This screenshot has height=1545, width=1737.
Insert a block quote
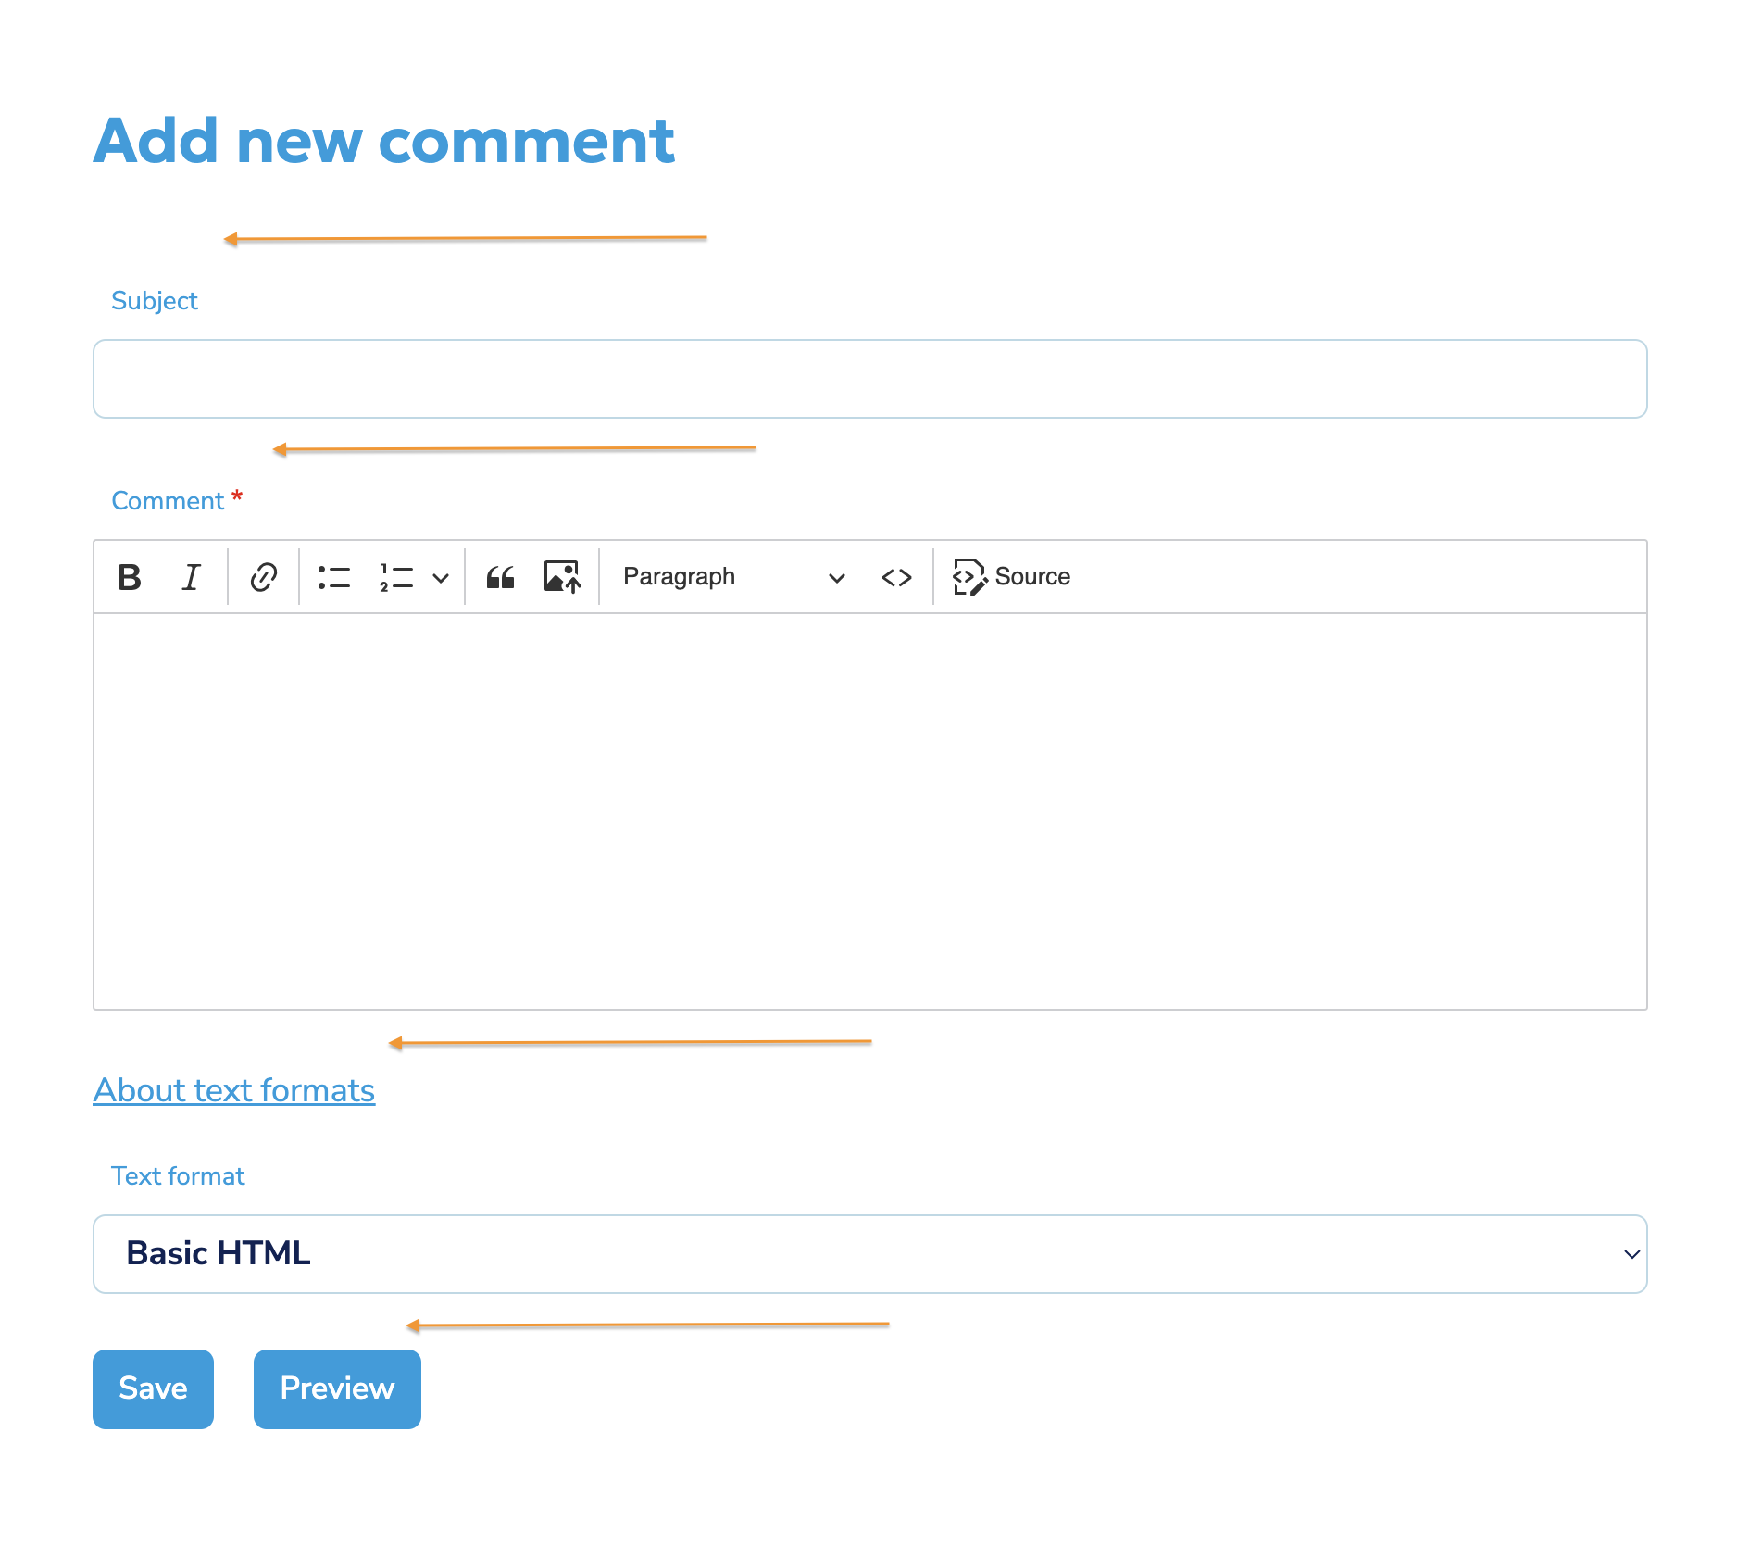[500, 576]
